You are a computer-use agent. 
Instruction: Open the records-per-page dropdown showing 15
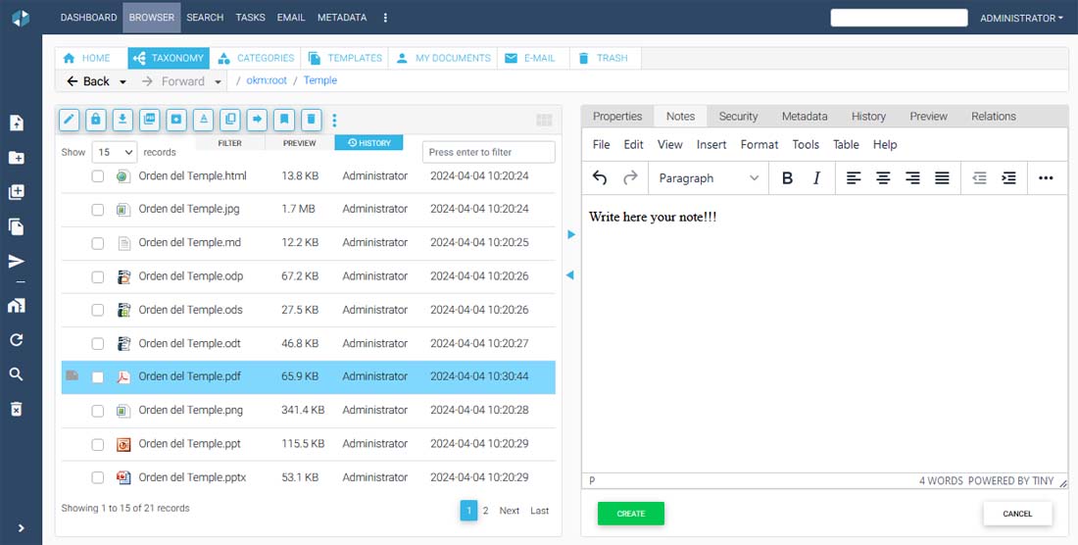click(116, 152)
